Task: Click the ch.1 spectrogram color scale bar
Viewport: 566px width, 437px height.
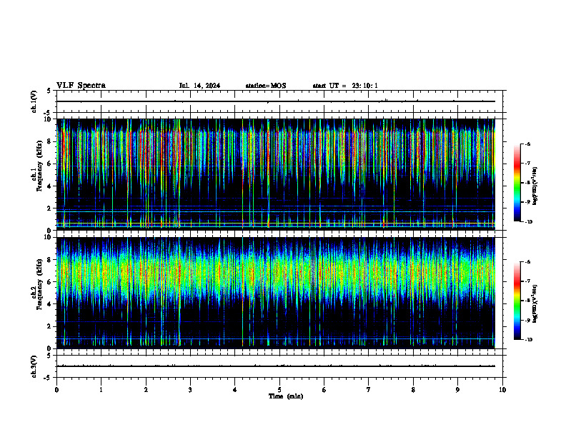Action: pos(517,183)
